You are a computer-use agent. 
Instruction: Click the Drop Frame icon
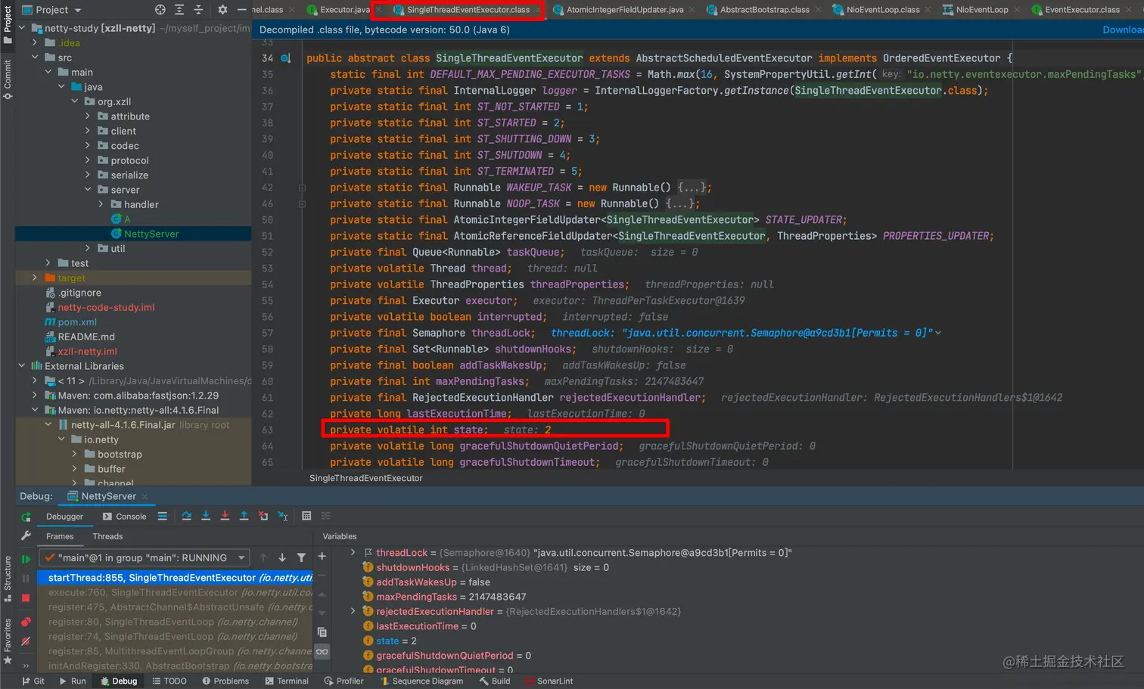tap(263, 516)
